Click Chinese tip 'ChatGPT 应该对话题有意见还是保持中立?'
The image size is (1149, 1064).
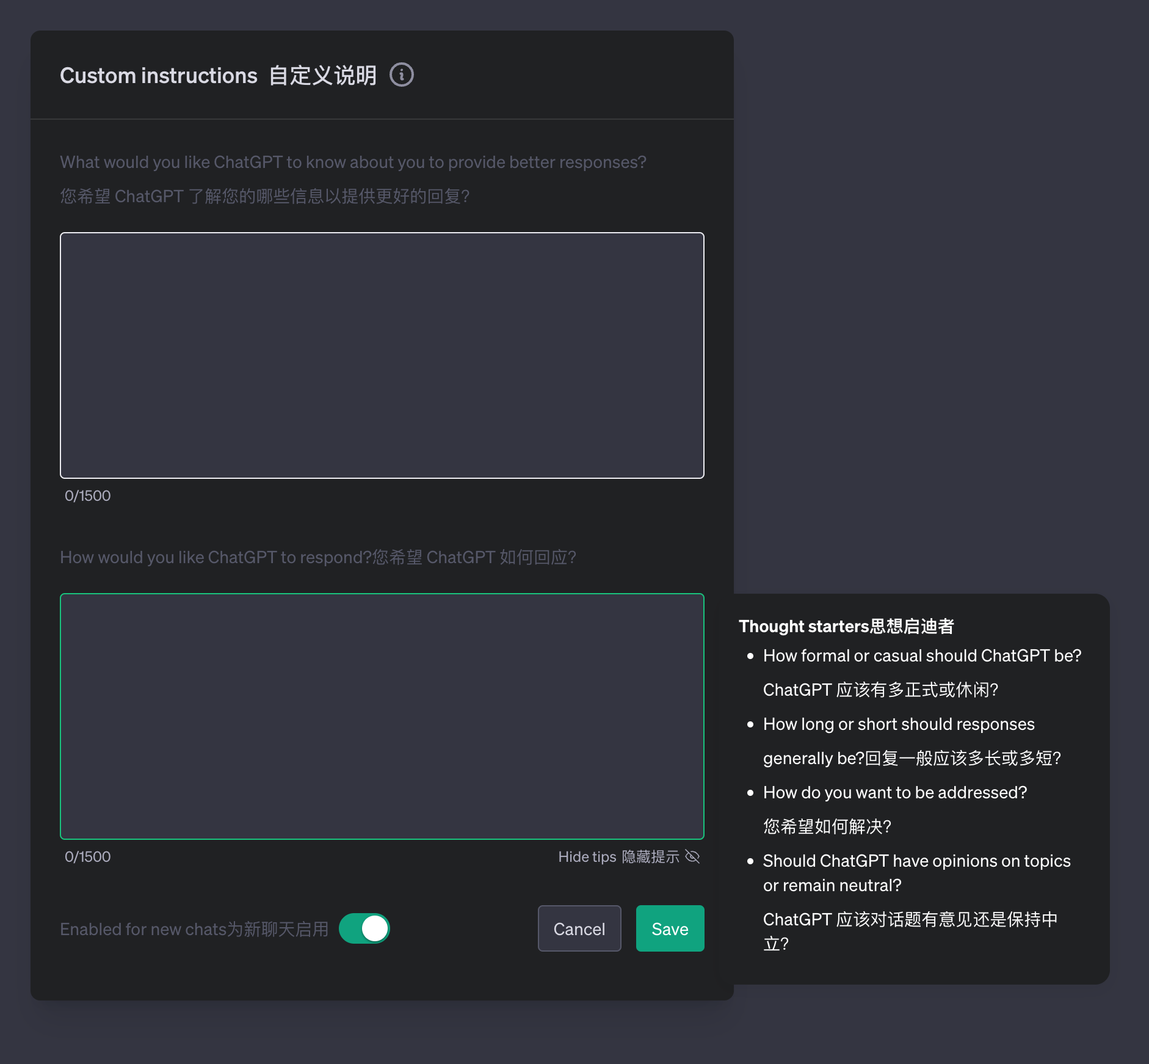point(910,932)
